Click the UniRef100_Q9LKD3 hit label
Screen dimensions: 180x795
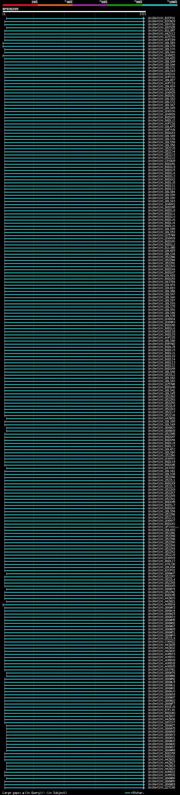pos(161,58)
